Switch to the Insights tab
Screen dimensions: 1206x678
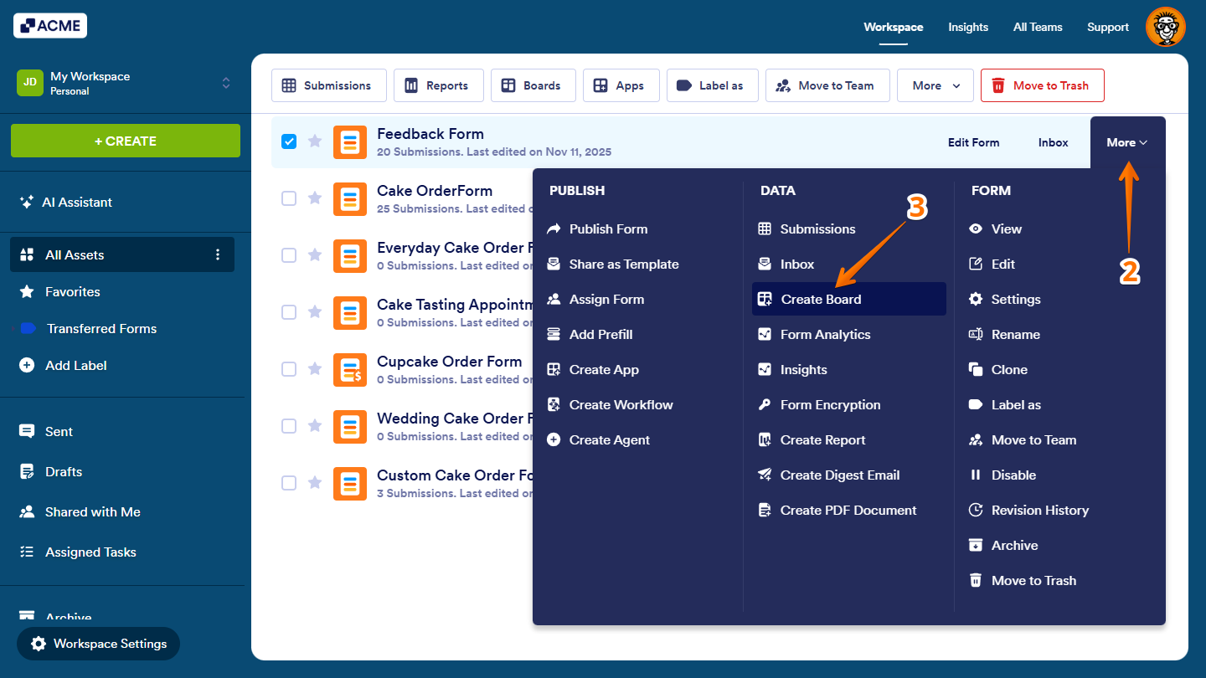tap(968, 27)
